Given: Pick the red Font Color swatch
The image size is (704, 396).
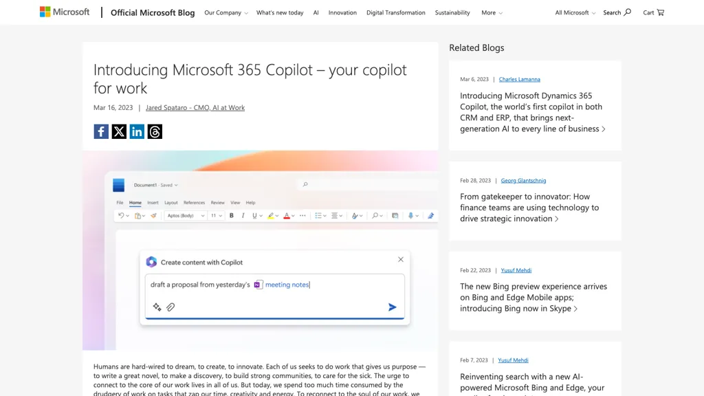Looking at the screenshot, I should click(286, 214).
